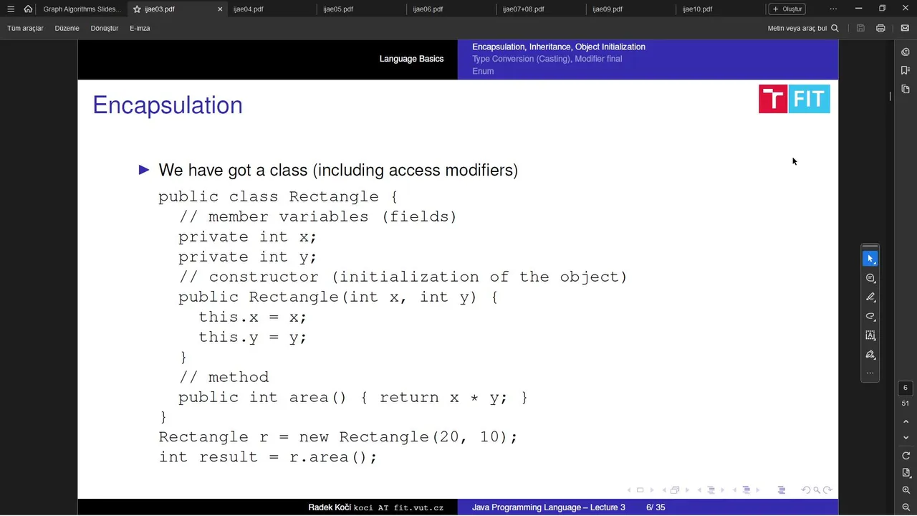Open the Düzenle menu
917x516 pixels.
[67, 29]
